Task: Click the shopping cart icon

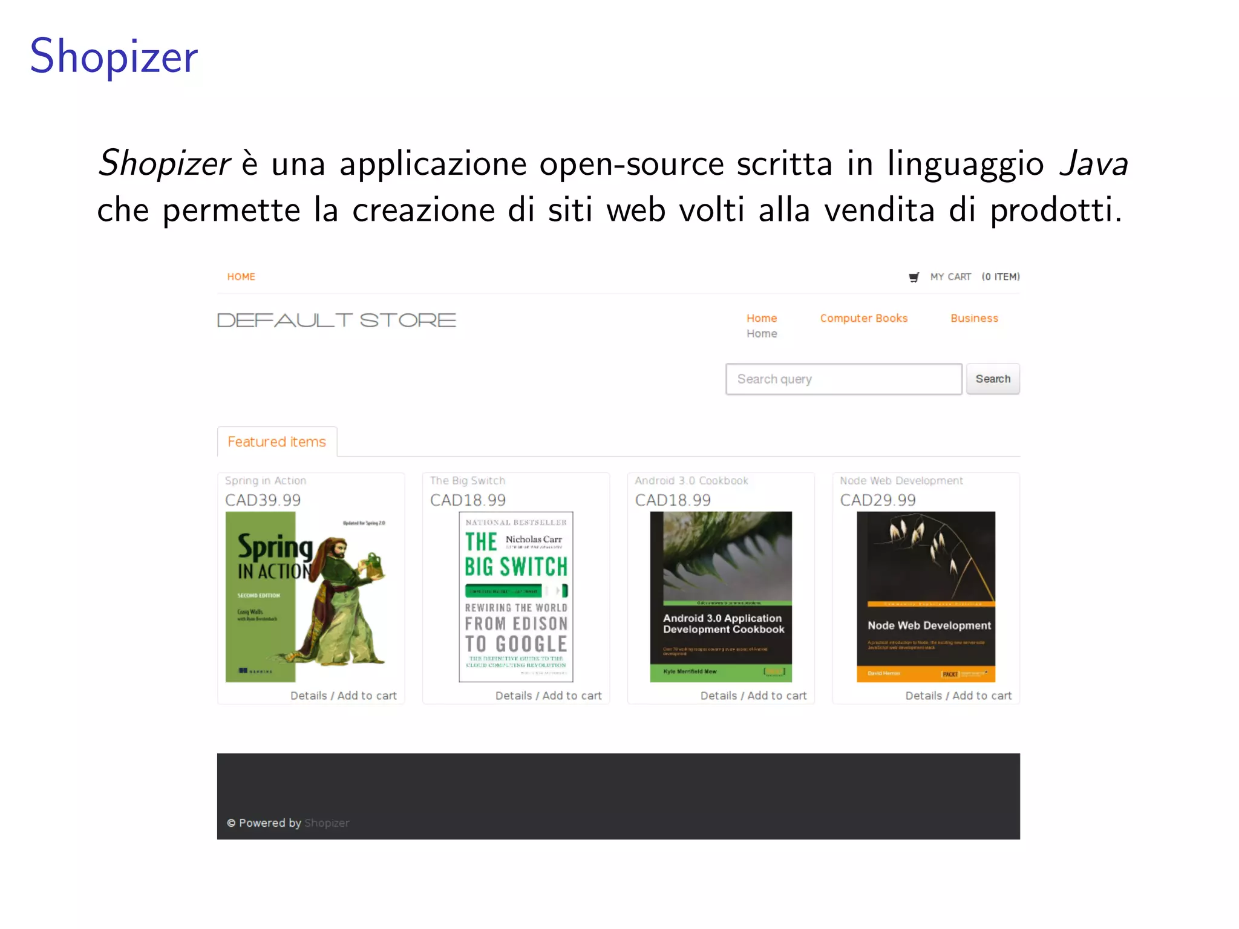Action: [914, 277]
